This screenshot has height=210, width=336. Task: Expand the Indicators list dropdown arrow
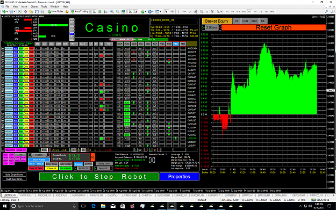[146, 11]
